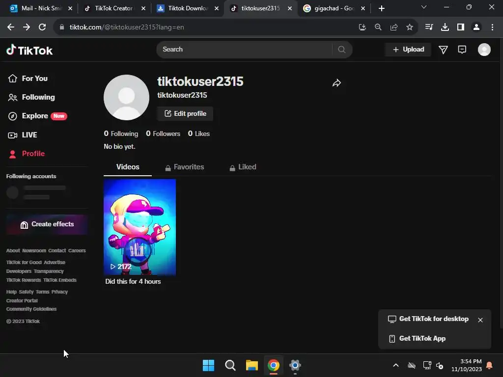Image resolution: width=503 pixels, height=377 pixels.
Task: Click Edit profile button
Action: [x=185, y=113]
